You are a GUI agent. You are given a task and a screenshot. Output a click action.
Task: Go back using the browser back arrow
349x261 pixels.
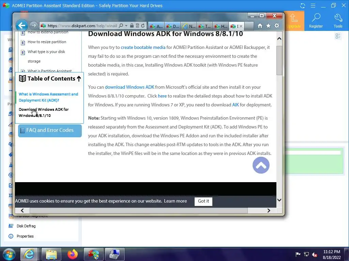click(x=21, y=25)
